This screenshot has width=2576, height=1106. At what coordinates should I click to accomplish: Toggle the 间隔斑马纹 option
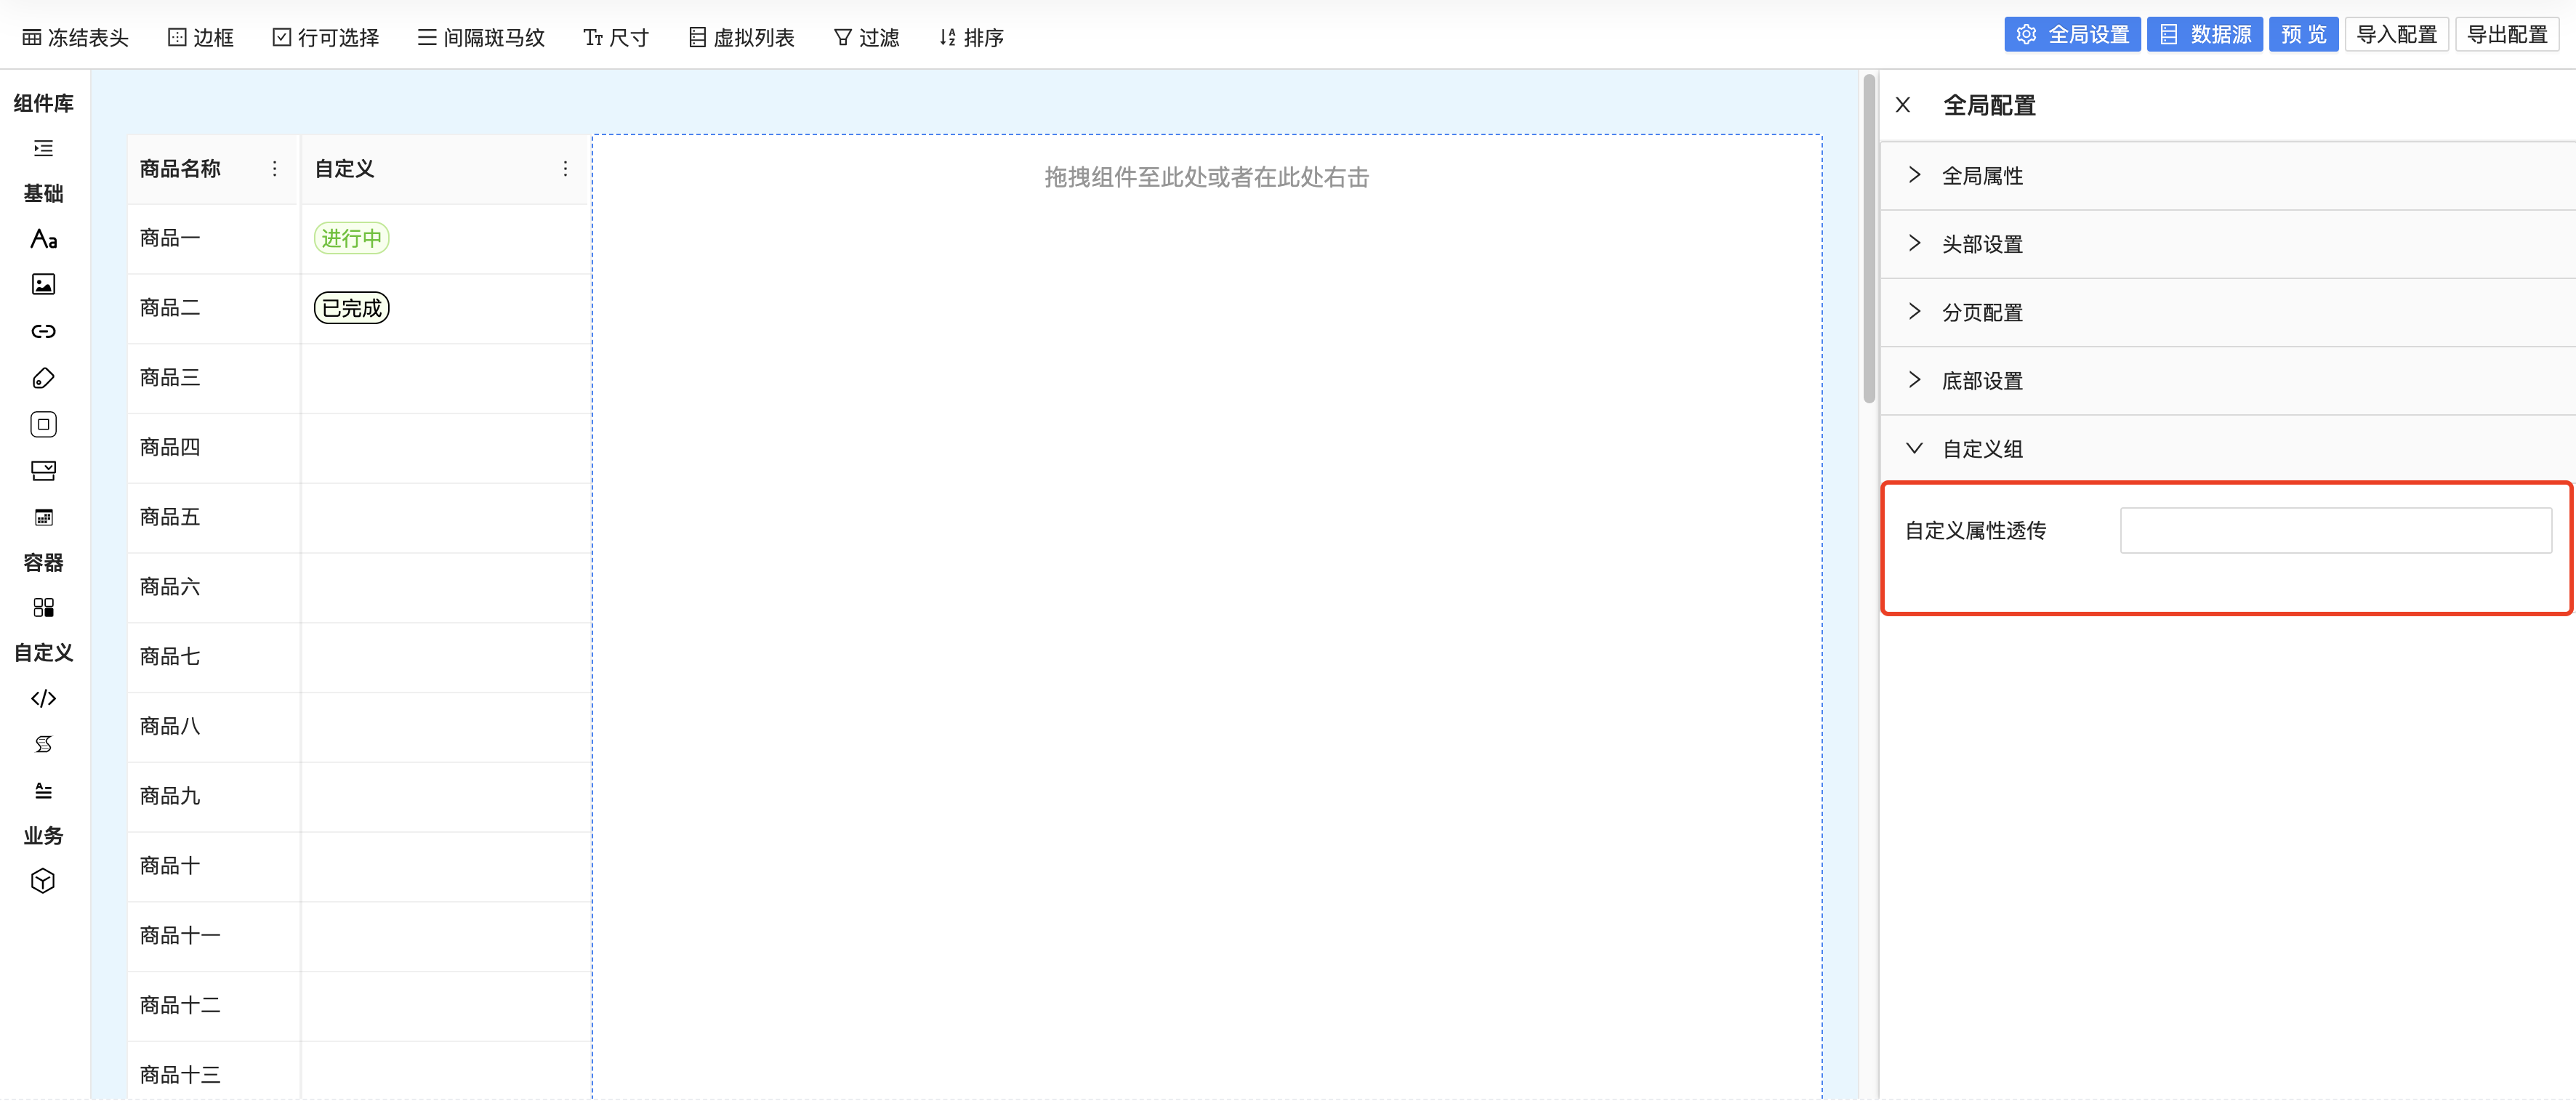[481, 37]
